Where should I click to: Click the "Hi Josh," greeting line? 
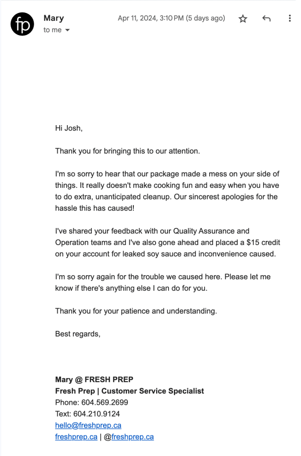coord(69,128)
